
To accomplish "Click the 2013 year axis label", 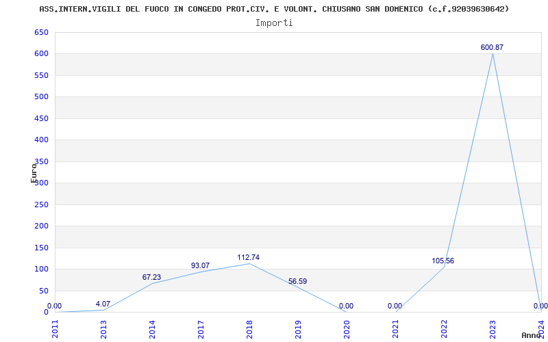I will 103,328.
